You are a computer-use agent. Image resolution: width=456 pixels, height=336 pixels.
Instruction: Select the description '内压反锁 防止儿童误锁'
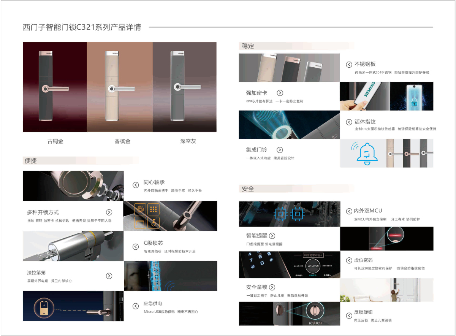pyautogui.click(x=373, y=320)
